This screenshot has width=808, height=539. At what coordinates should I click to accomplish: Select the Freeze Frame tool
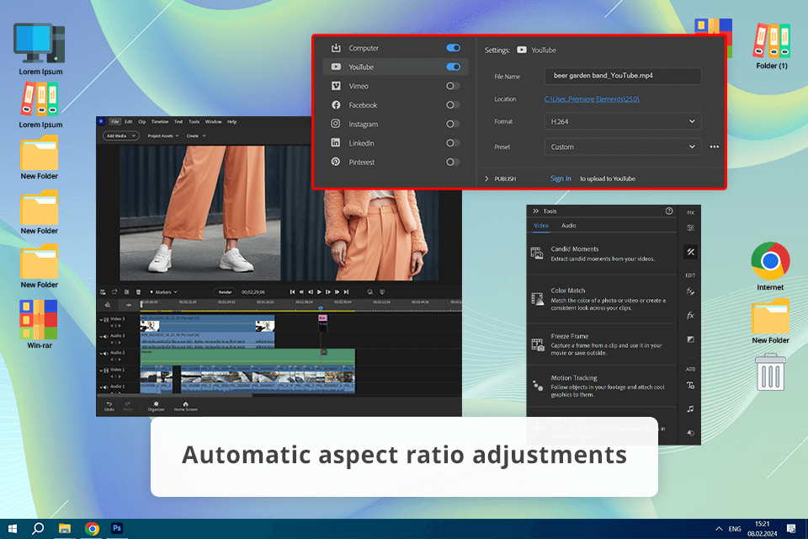[601, 344]
